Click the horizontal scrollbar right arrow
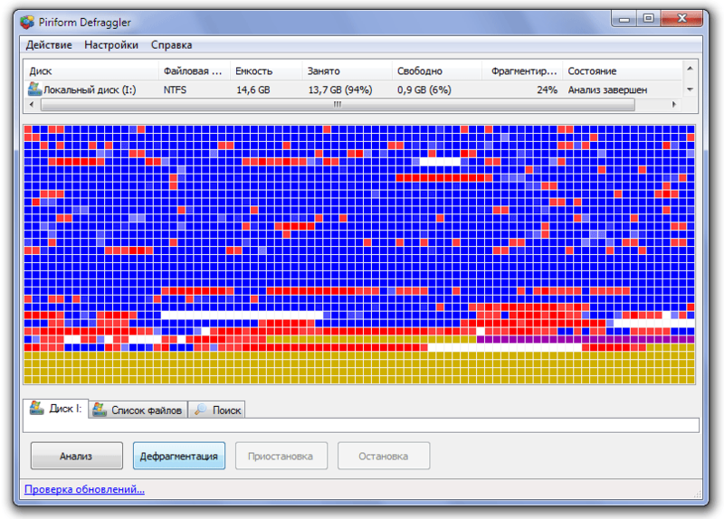 coord(674,104)
